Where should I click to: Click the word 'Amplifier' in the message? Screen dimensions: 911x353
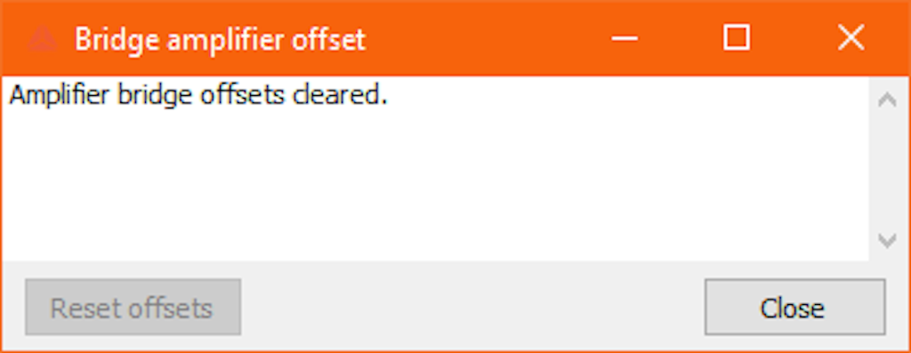(60, 96)
